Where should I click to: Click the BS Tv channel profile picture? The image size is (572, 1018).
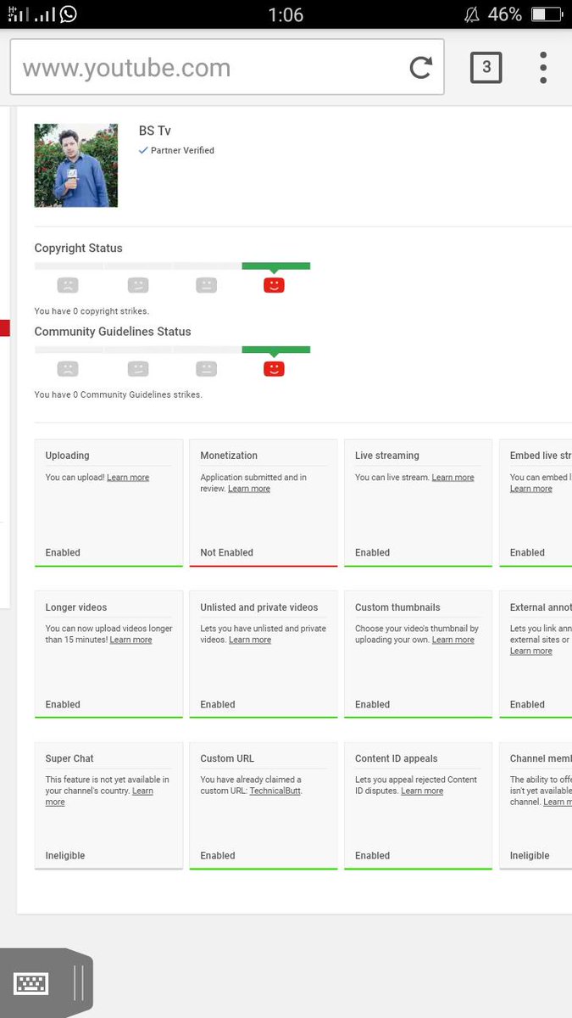pos(76,165)
